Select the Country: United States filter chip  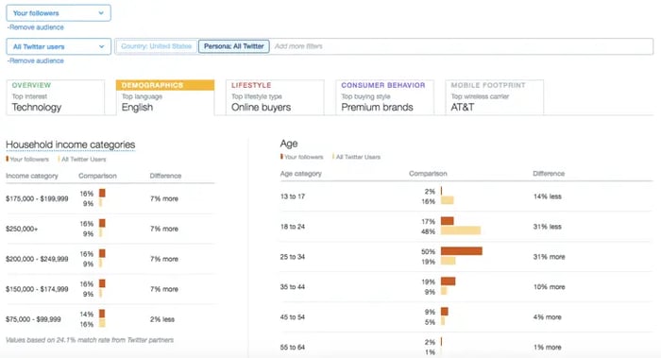[x=157, y=46]
